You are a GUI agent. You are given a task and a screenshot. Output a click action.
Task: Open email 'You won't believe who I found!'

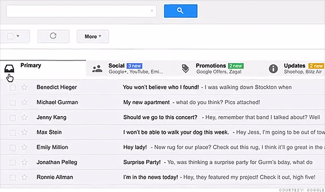pyautogui.click(x=161, y=87)
